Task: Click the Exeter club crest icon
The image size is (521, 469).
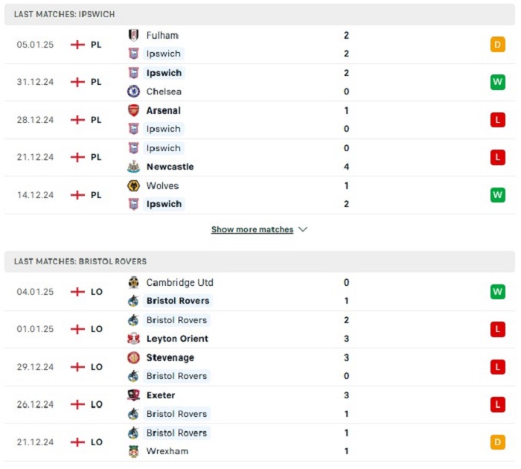Action: point(133,395)
